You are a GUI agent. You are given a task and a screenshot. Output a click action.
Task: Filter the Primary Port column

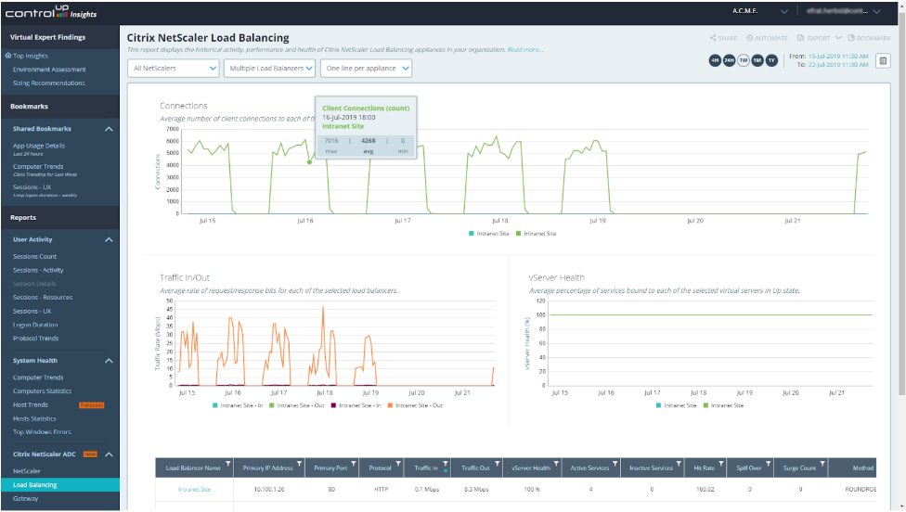pyautogui.click(x=354, y=464)
